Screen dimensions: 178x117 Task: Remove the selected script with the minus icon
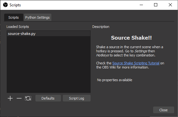pyautogui.click(x=19, y=98)
